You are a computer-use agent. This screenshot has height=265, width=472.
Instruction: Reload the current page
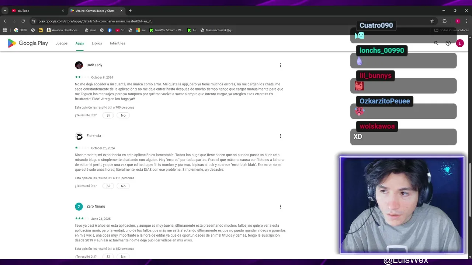(23, 21)
